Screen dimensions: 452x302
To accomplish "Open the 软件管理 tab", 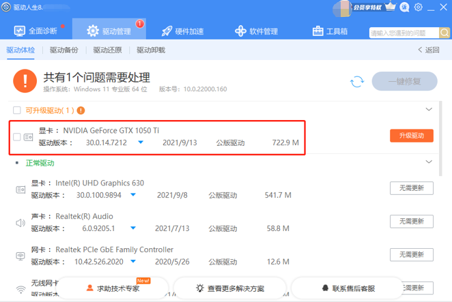I will 256,31.
